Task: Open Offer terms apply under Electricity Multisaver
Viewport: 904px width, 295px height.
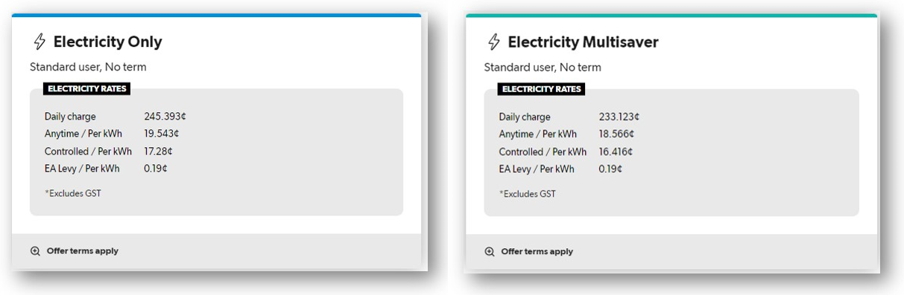Action: click(x=537, y=251)
